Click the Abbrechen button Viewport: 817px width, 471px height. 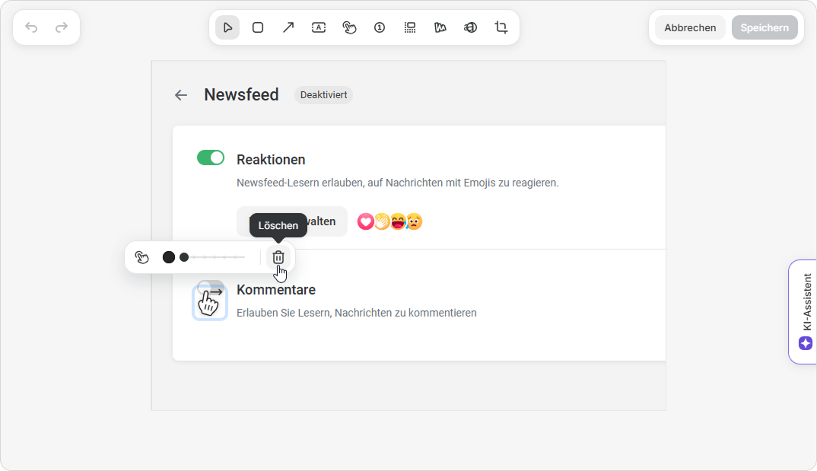pyautogui.click(x=690, y=27)
